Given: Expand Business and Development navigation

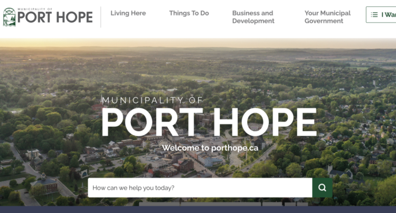Looking at the screenshot, I should click(253, 17).
